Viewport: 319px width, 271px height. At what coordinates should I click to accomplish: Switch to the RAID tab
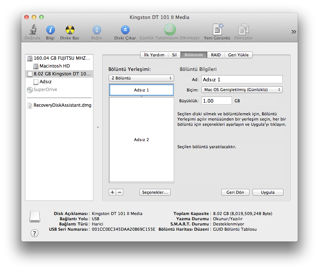(x=216, y=55)
